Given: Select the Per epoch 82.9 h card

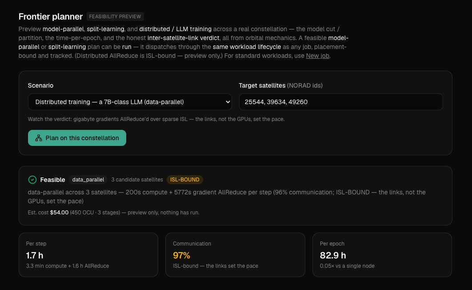Looking at the screenshot, I should (x=382, y=255).
